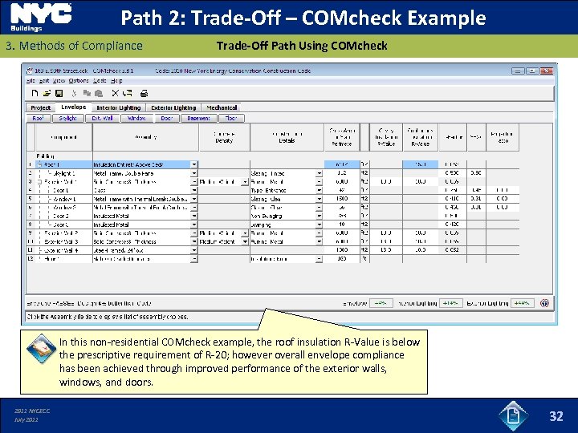Switch to the Exterior Lighting tab
This screenshot has height=433, width=578.
point(173,107)
